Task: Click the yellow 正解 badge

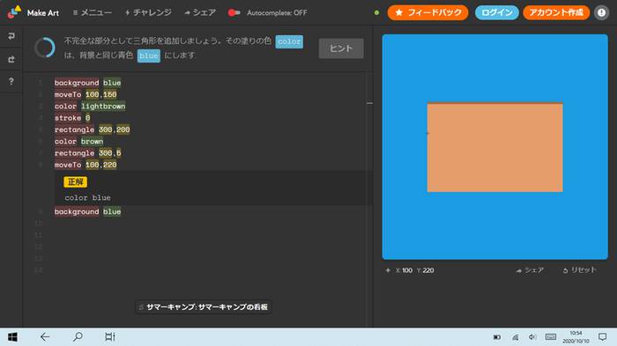Action: click(x=75, y=181)
